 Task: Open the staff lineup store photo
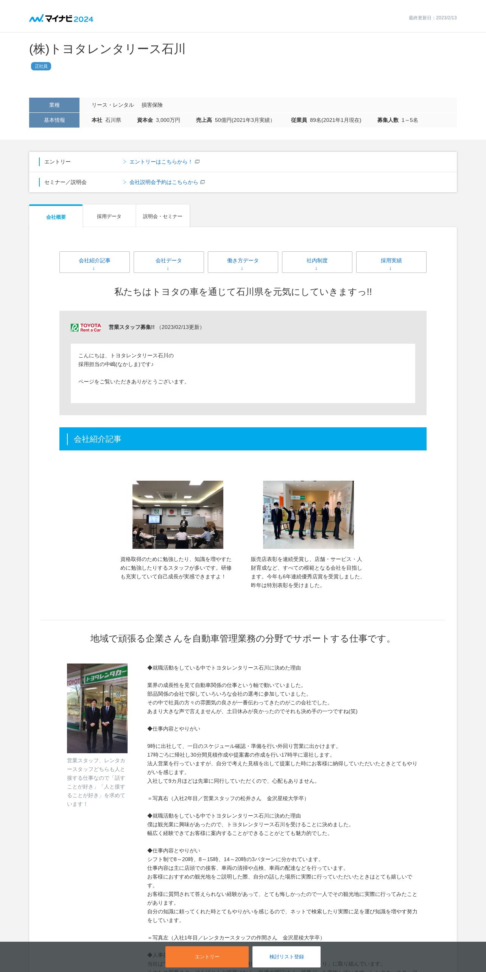[308, 515]
